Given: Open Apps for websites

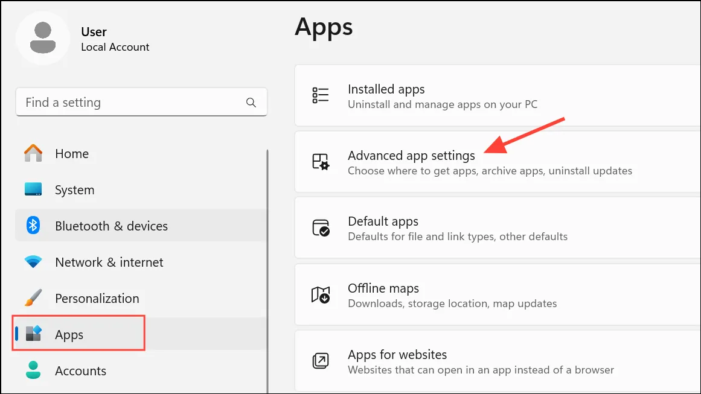Looking at the screenshot, I should pos(498,361).
